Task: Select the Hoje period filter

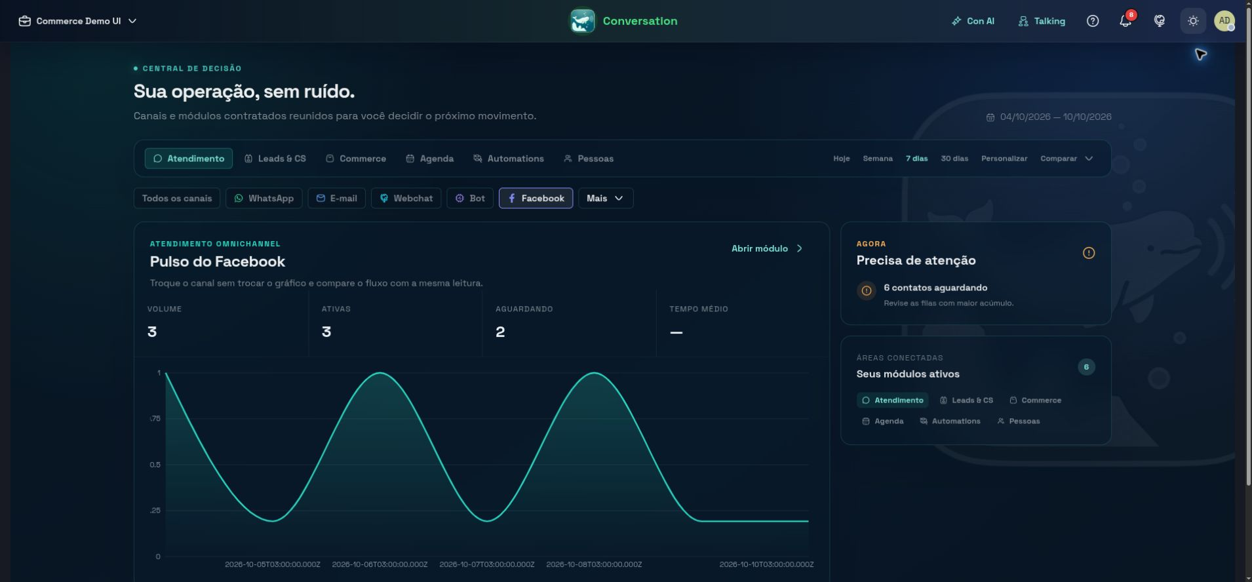Action: point(842,159)
